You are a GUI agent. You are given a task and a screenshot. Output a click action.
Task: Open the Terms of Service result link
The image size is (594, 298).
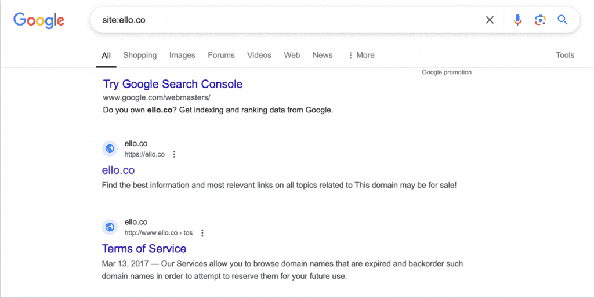(144, 248)
